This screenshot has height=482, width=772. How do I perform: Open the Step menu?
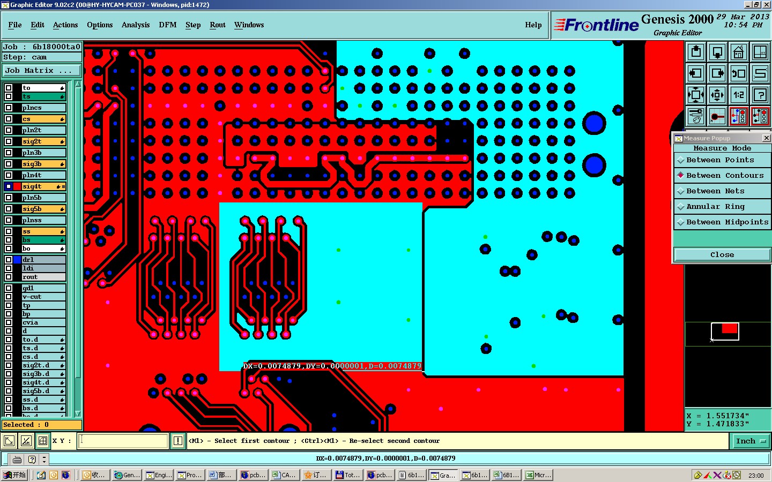click(x=193, y=25)
